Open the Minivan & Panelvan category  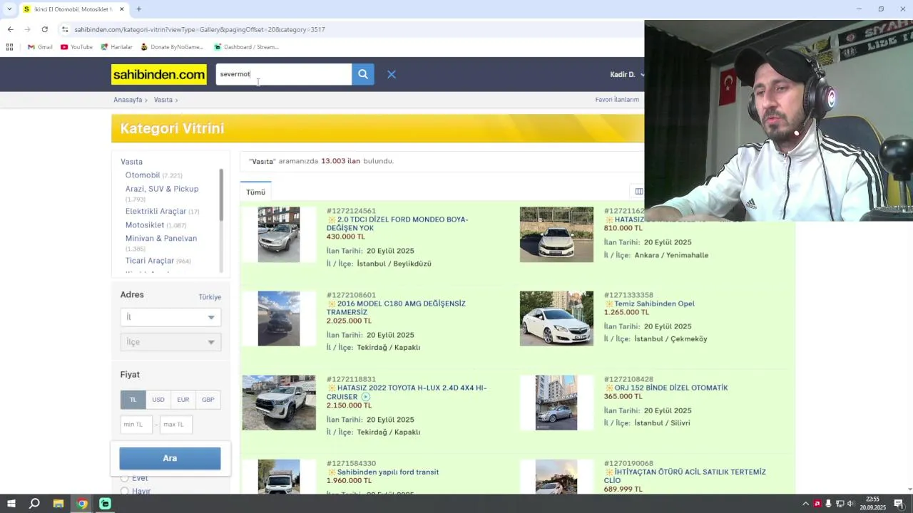161,239
